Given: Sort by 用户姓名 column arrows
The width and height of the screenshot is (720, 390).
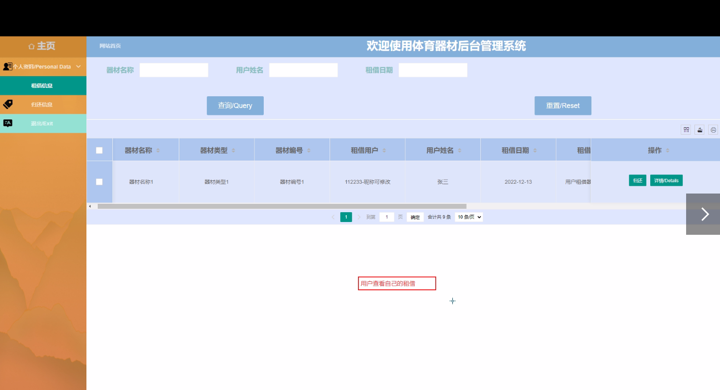Looking at the screenshot, I should (x=460, y=151).
